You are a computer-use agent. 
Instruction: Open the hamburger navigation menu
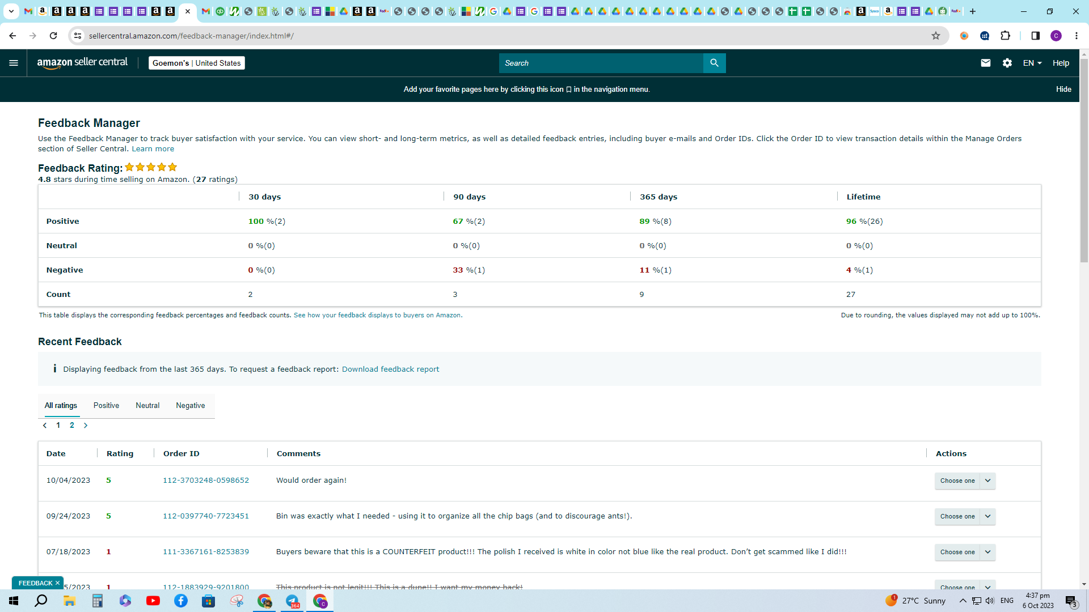click(14, 63)
